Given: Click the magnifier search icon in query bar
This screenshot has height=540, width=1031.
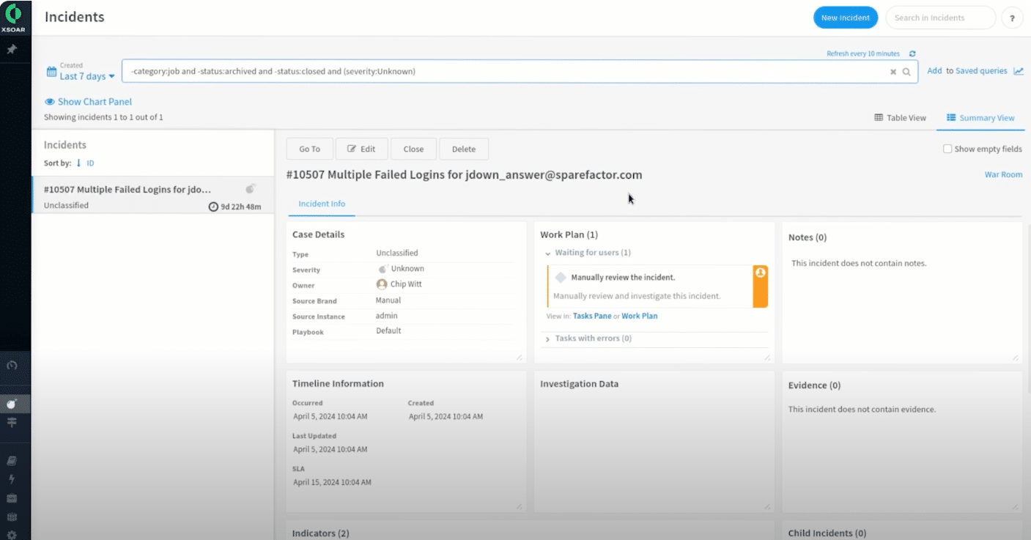Looking at the screenshot, I should [906, 72].
